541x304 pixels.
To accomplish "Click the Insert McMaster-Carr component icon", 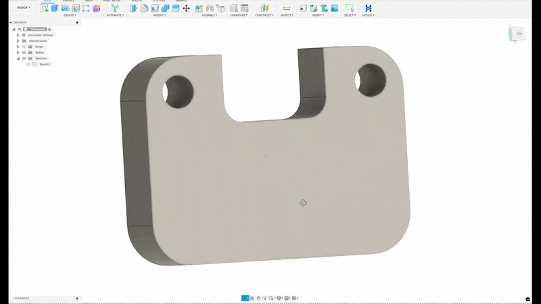I will (313, 8).
